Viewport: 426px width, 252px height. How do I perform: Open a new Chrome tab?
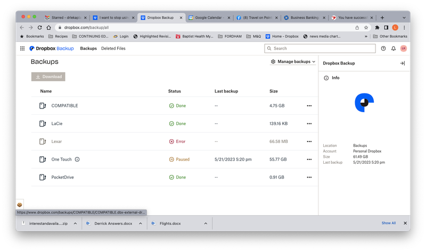tap(382, 18)
